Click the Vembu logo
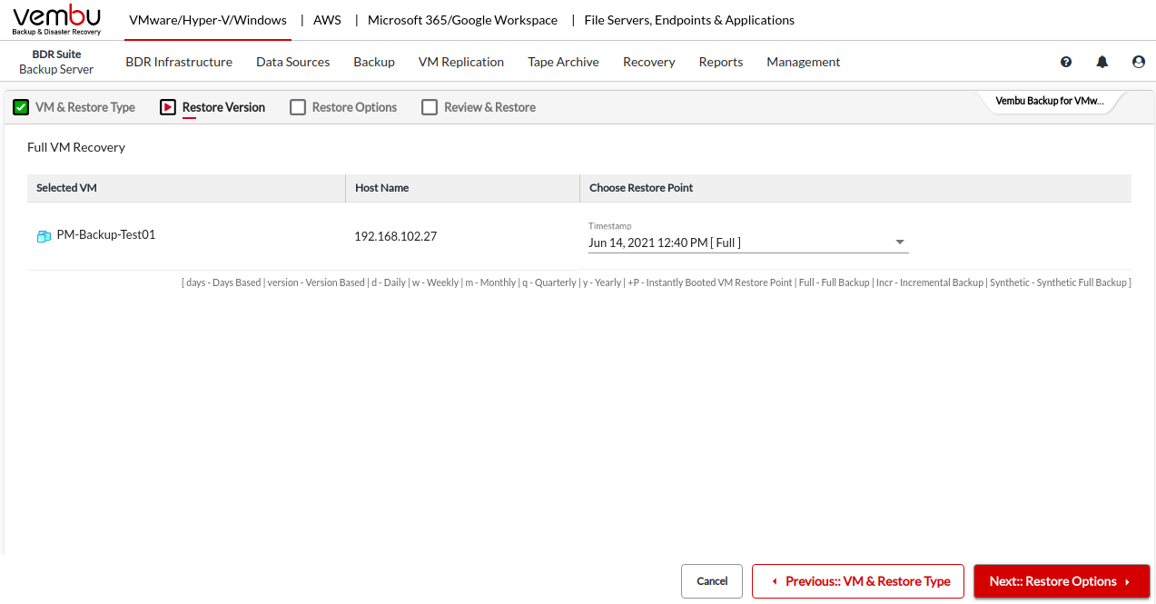 (x=56, y=20)
